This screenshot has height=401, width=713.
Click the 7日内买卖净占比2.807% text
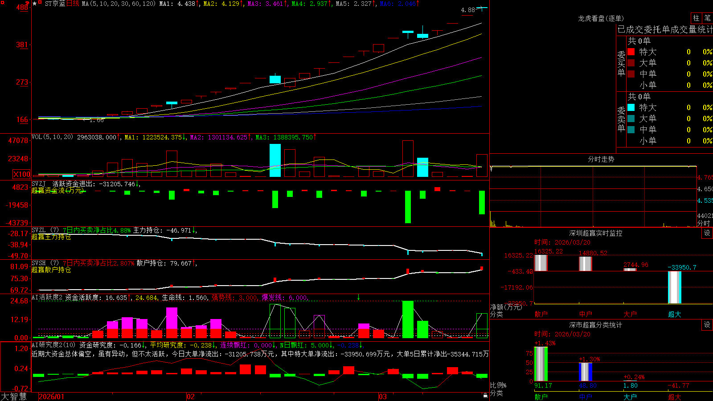pos(98,263)
